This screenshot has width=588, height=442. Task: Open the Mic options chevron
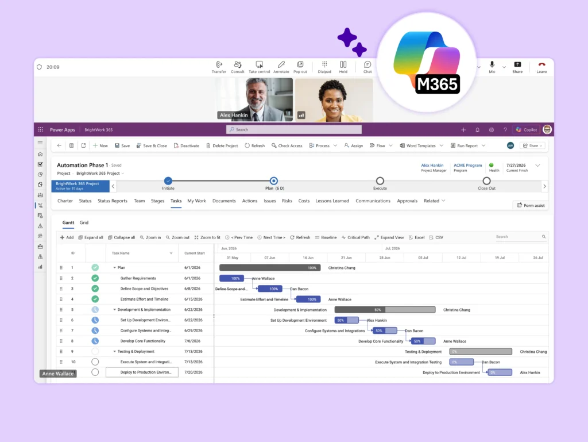pos(504,67)
